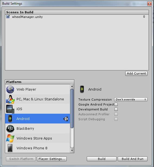Select the iOS devices icon
154x167 pixels.
(x=10, y=109)
